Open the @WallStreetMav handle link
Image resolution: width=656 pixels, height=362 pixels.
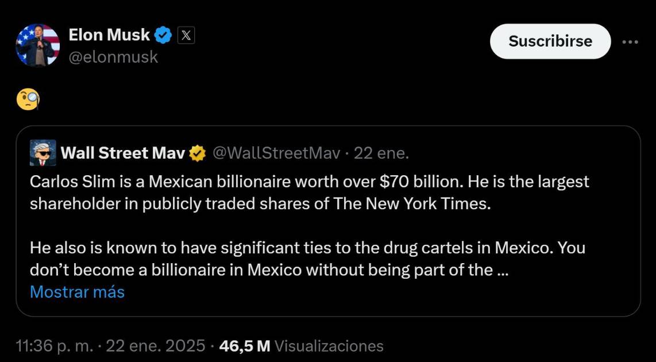click(276, 153)
